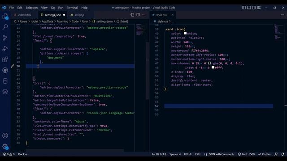Click the left editor horizontal scrollbar
This screenshot has width=287, height=161.
[75, 150]
